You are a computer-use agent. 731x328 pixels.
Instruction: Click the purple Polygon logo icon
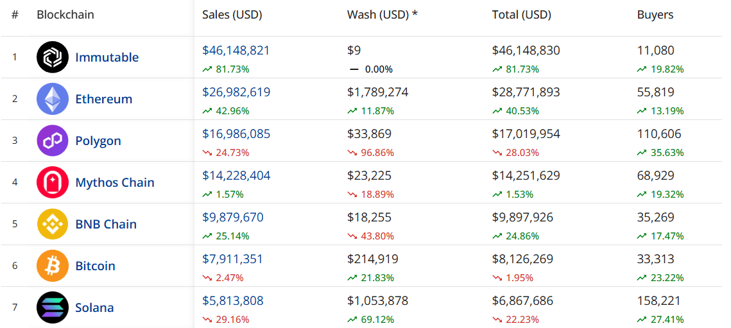coord(52,141)
